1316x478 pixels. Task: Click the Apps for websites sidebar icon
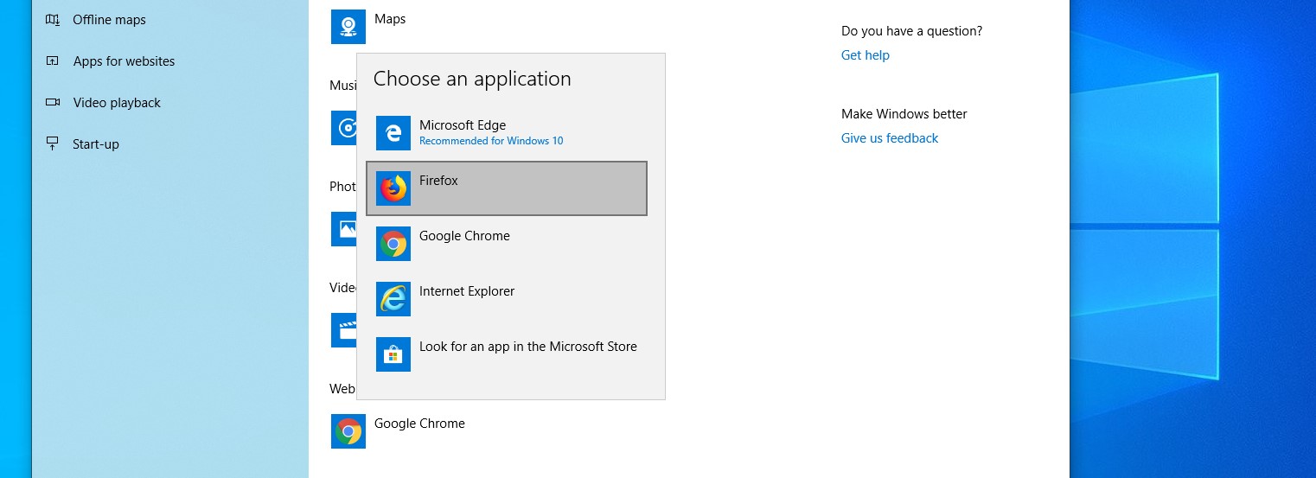click(53, 61)
